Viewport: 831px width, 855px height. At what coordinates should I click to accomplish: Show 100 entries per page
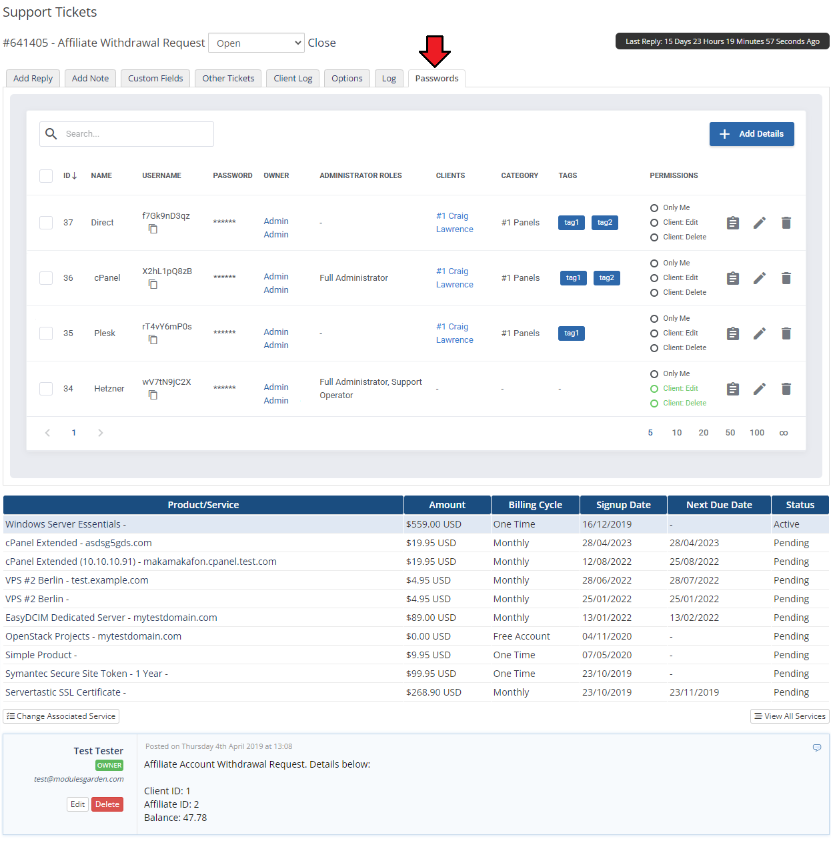pyautogui.click(x=757, y=433)
